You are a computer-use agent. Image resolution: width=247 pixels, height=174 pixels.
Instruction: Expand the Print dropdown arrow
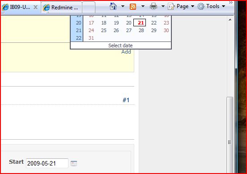coord(163,6)
